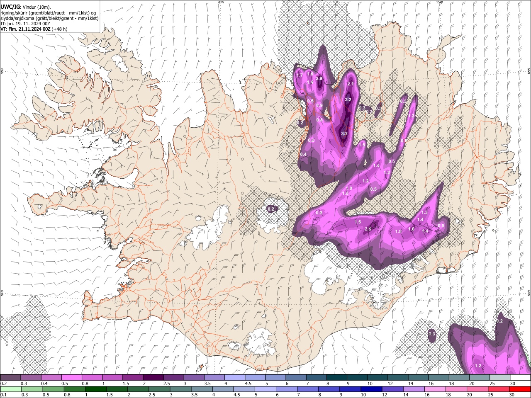
Task: Click the bright red 30 mm rain legend swatch
Action: tap(520, 389)
